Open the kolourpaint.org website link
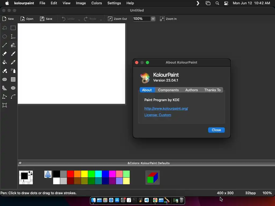 click(x=166, y=108)
